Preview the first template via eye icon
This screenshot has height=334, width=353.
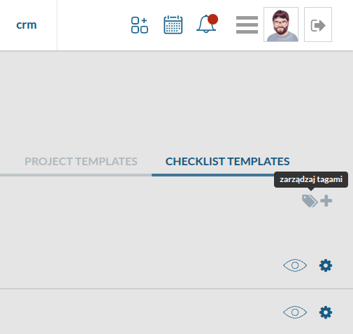click(x=295, y=265)
